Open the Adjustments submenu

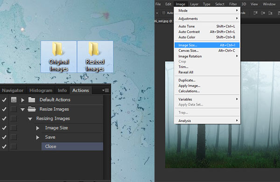(x=207, y=19)
